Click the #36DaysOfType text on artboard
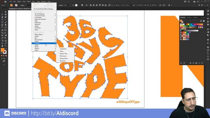The image size is (210, 118). pos(128,102)
